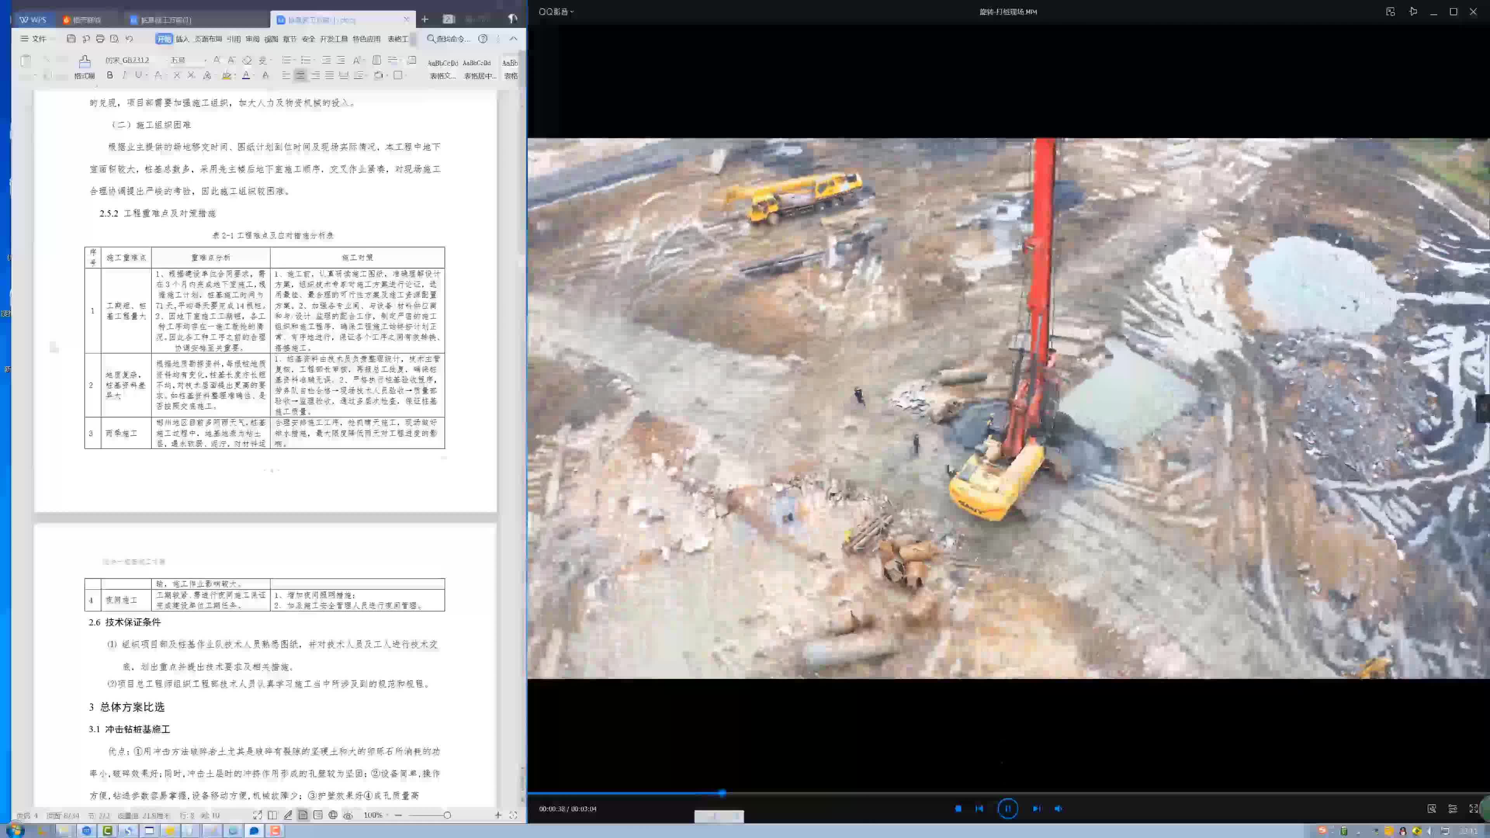1490x838 pixels.
Task: Apply the highlight color marker icon
Action: 226,75
